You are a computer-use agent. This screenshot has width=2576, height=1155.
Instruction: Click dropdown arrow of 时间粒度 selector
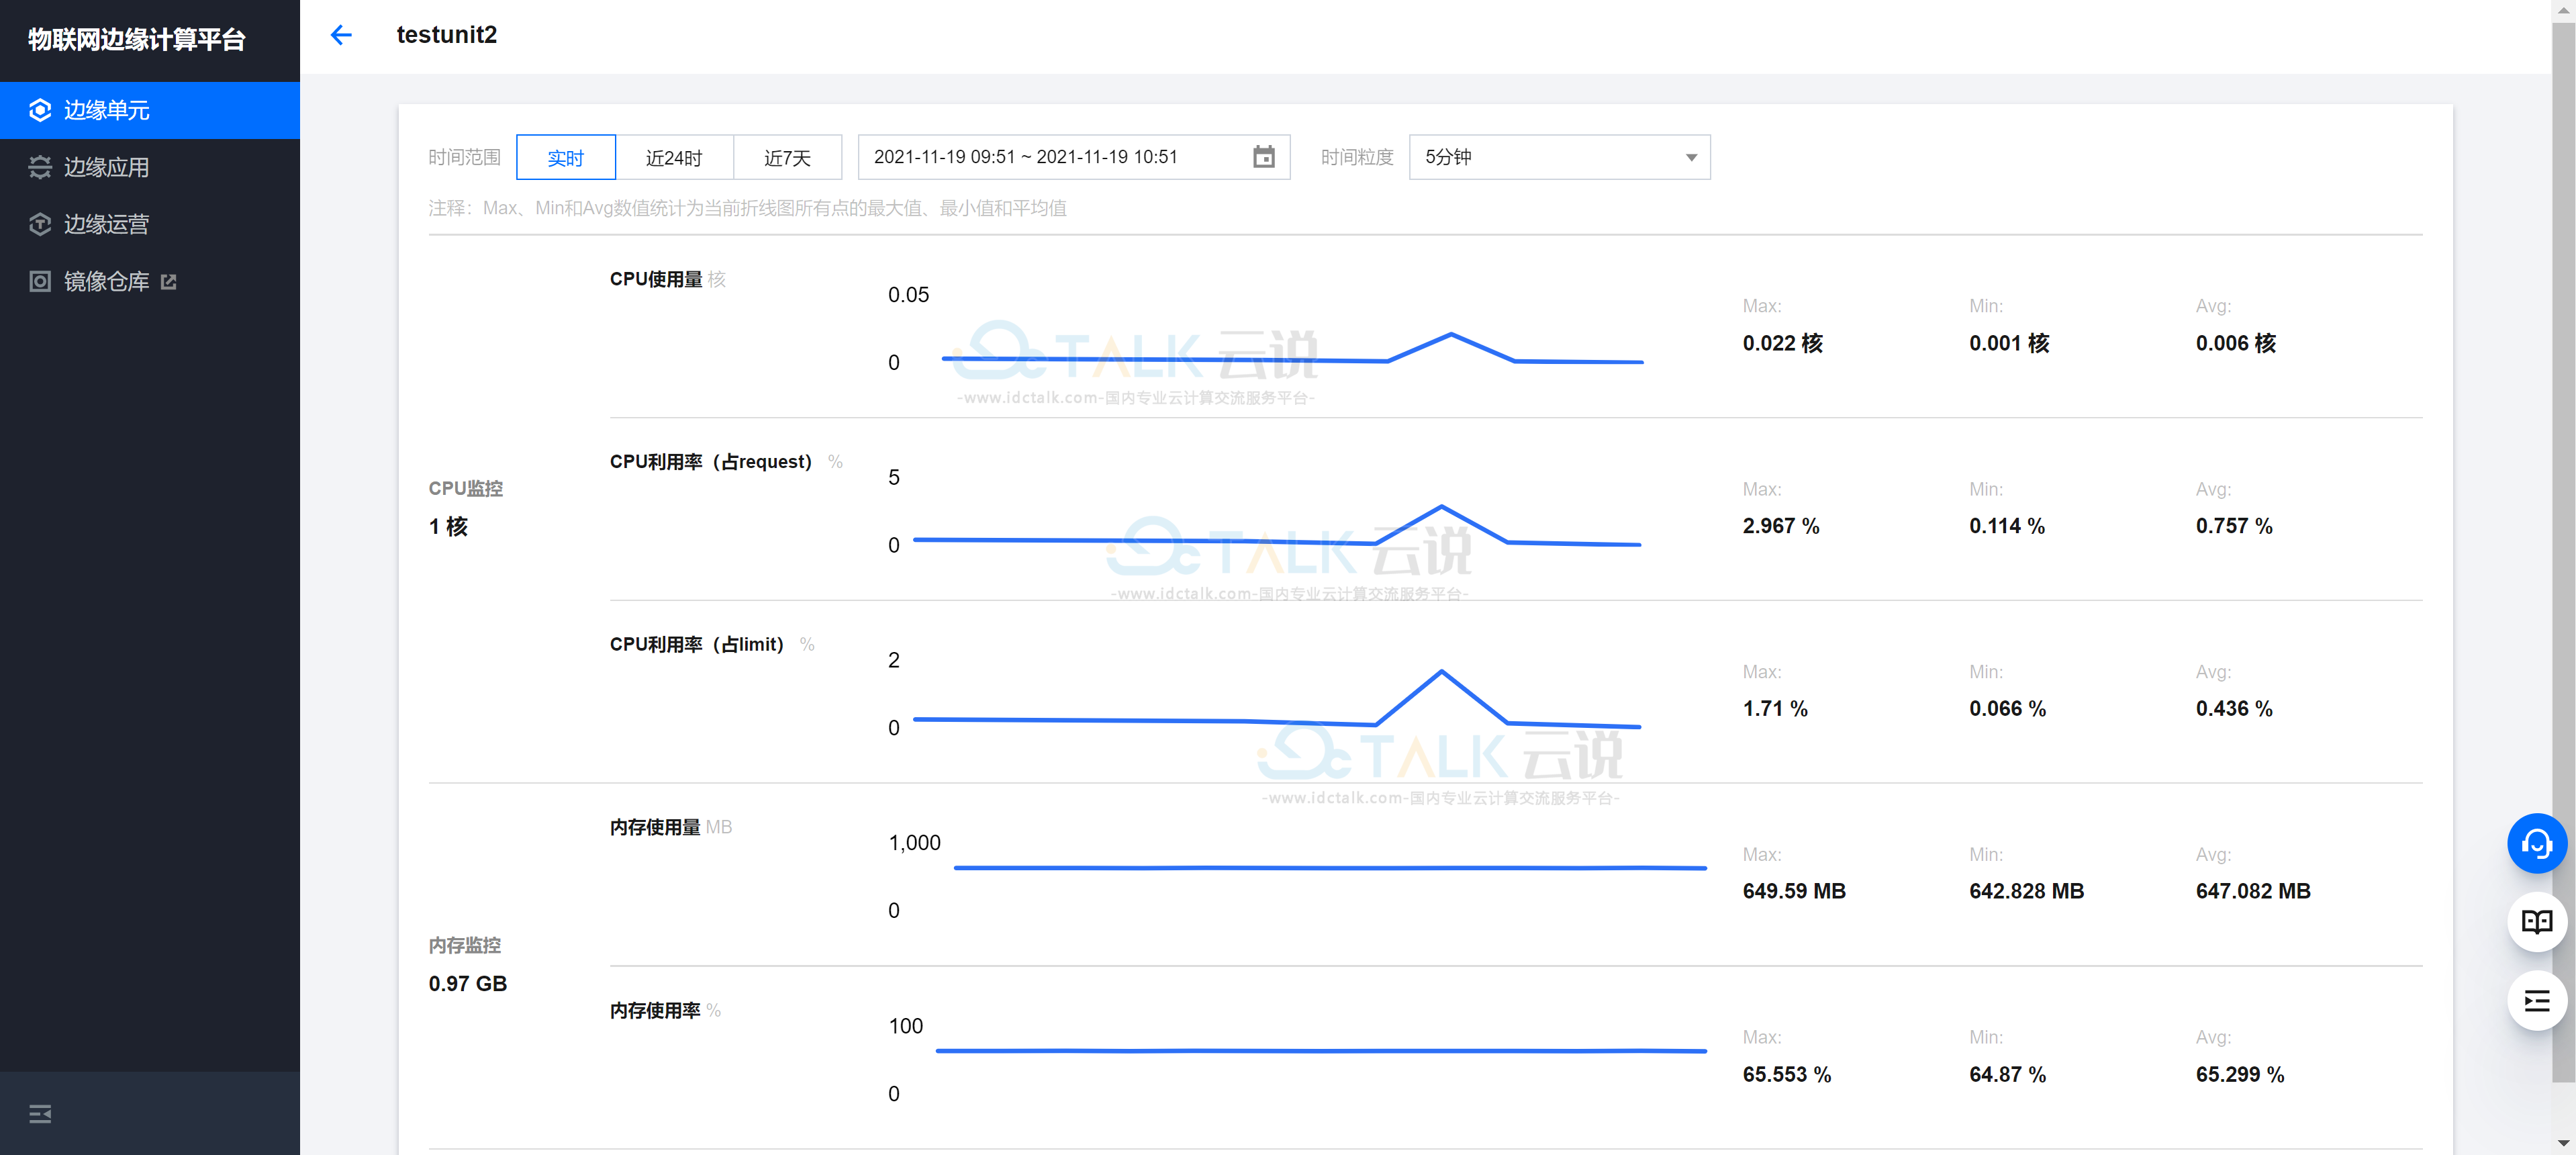tap(1691, 158)
